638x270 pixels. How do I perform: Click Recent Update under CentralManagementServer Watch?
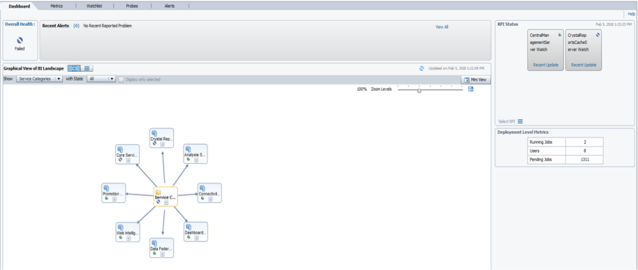(546, 65)
